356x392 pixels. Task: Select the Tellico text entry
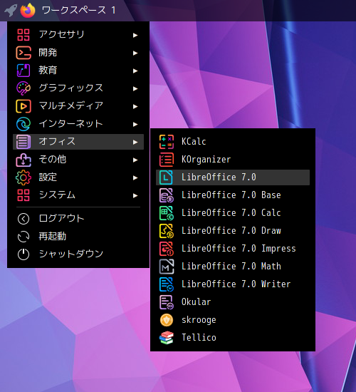pos(199,338)
